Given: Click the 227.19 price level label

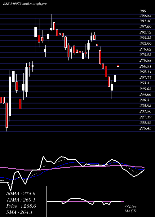Looking at the screenshot, I should (145, 117).
